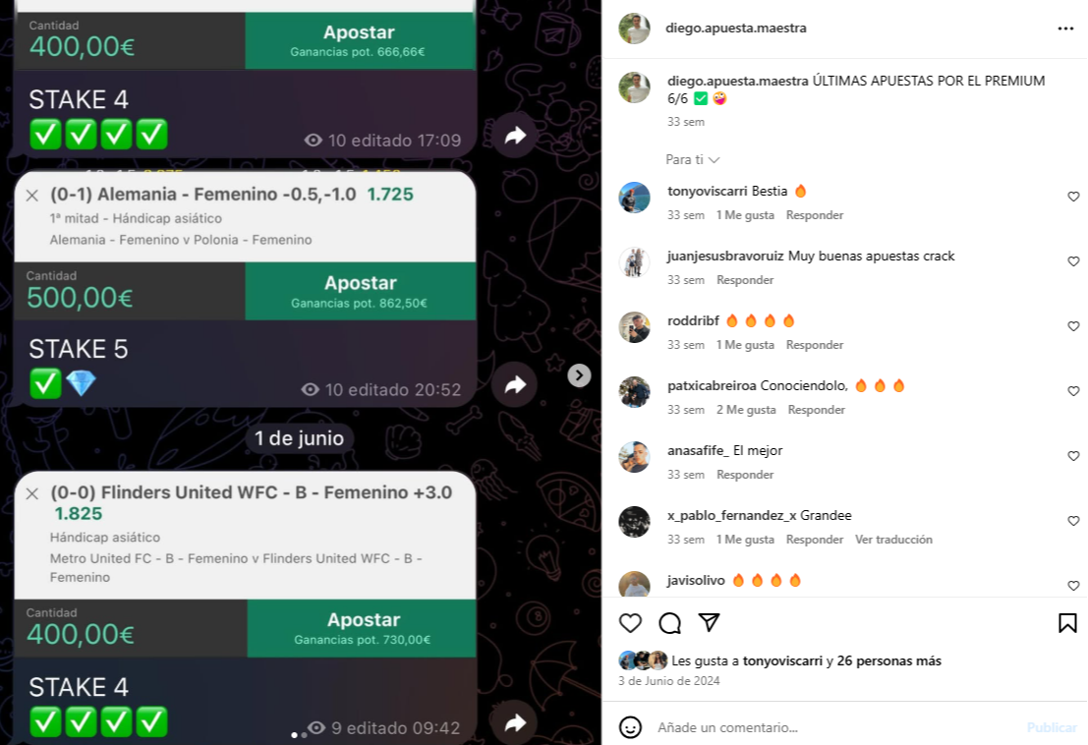Like roddribf's comment heart

[x=1073, y=326]
